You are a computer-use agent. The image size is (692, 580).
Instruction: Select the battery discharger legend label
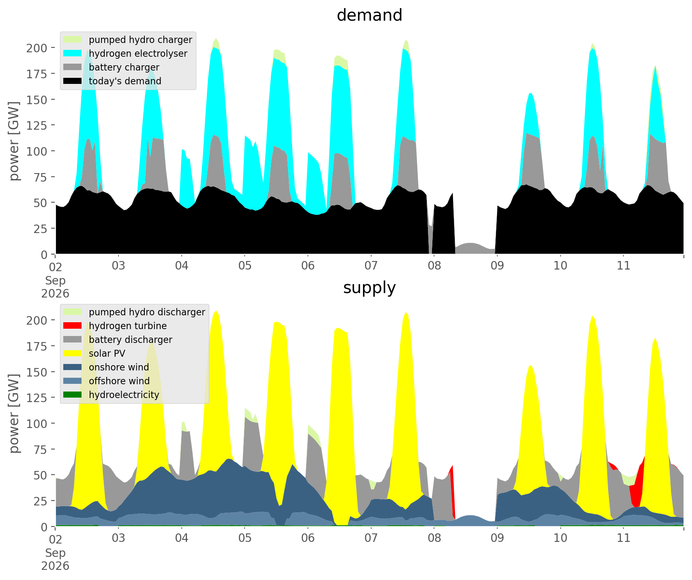click(131, 340)
